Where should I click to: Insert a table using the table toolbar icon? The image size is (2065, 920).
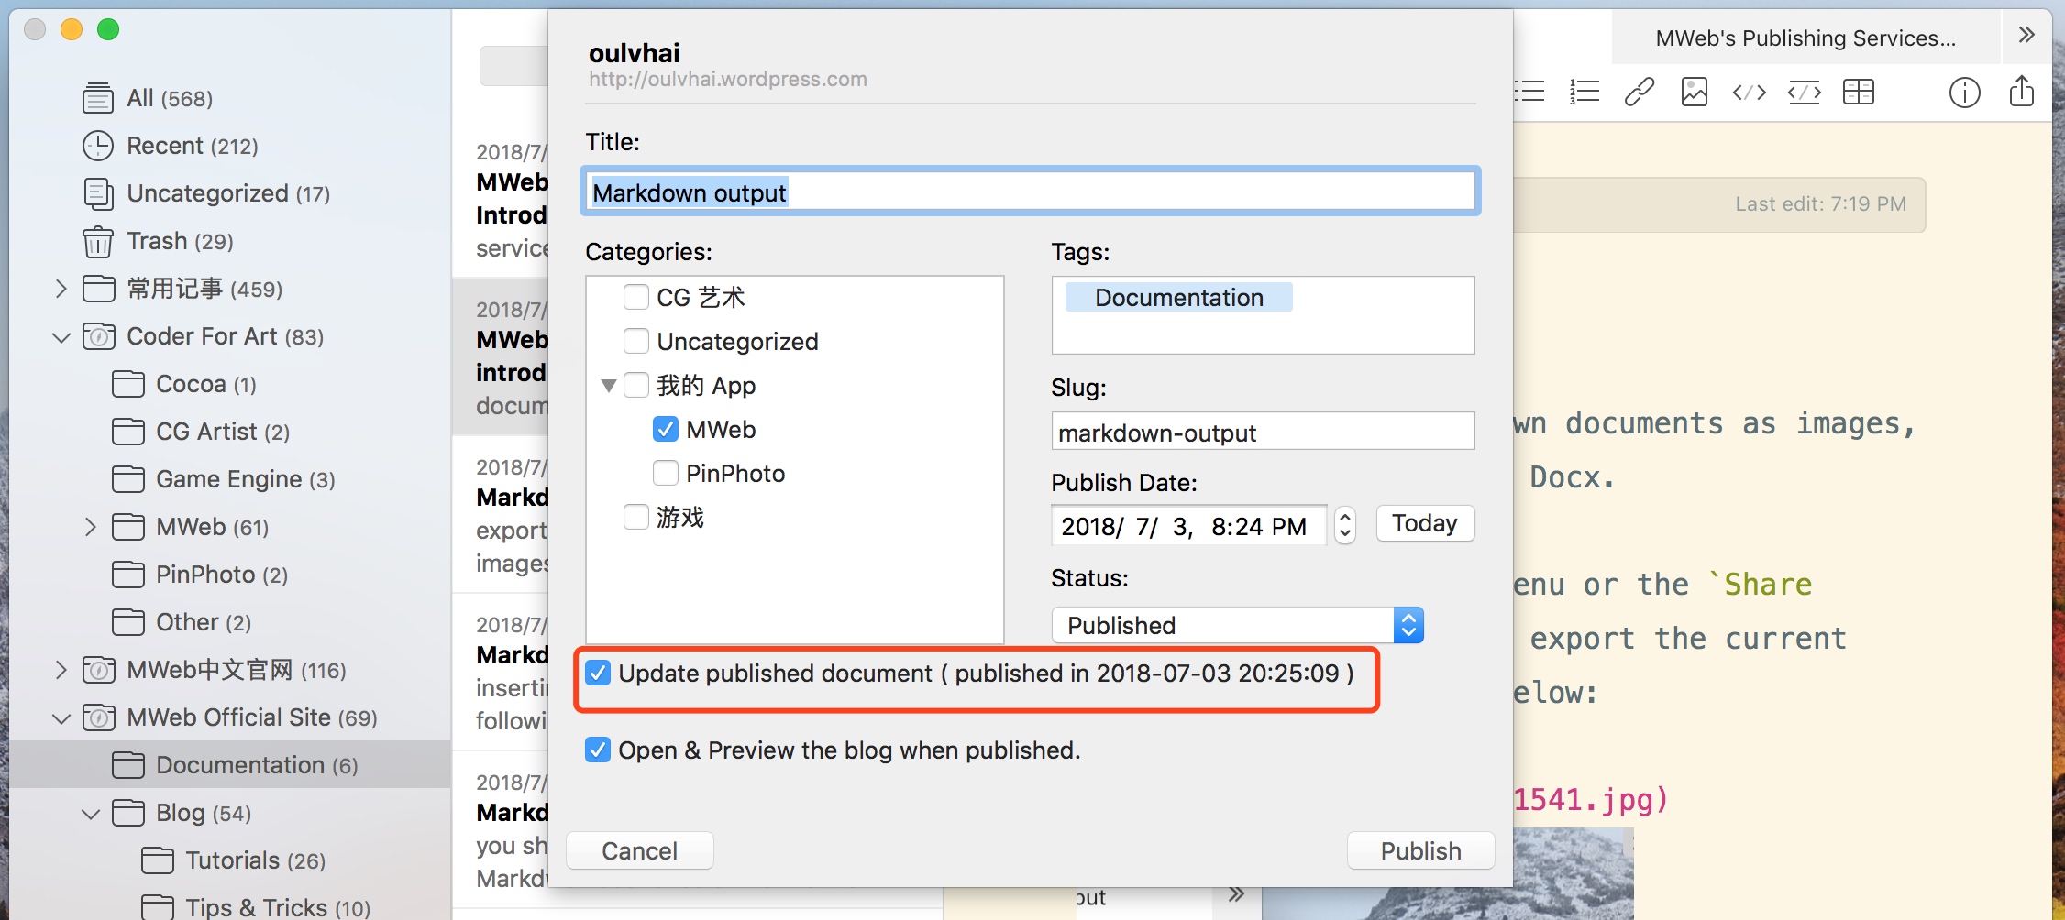1859,93
